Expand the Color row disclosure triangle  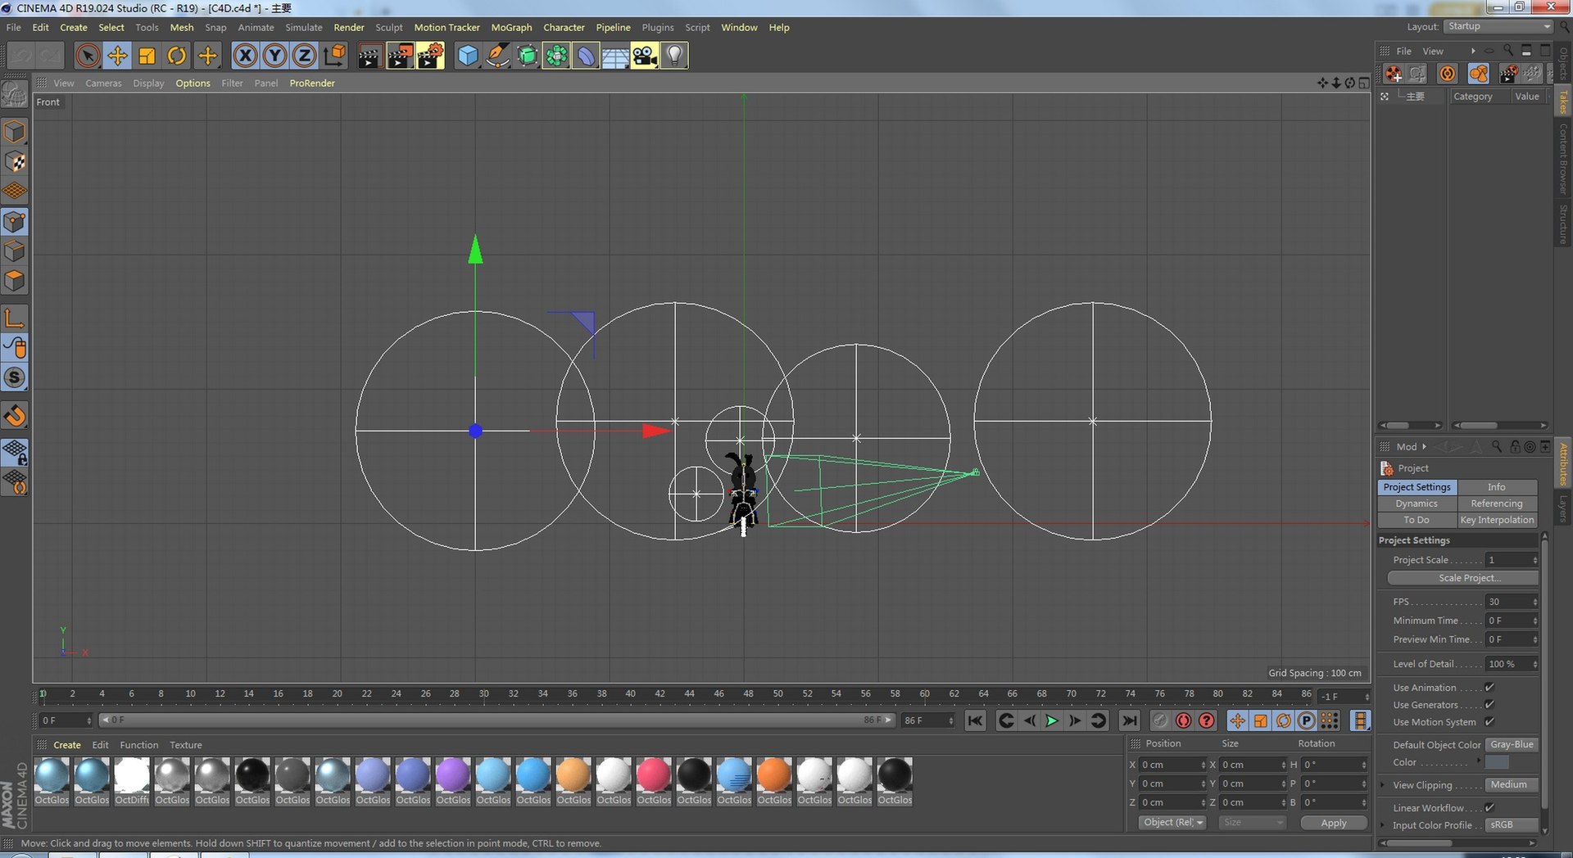[x=1479, y=761]
